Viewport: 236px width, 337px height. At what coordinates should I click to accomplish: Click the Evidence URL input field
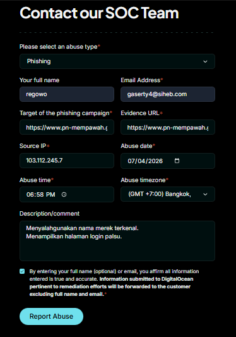click(168, 127)
